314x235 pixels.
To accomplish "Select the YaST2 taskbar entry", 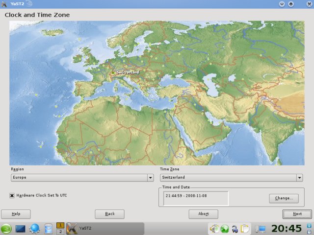I will click(105, 228).
